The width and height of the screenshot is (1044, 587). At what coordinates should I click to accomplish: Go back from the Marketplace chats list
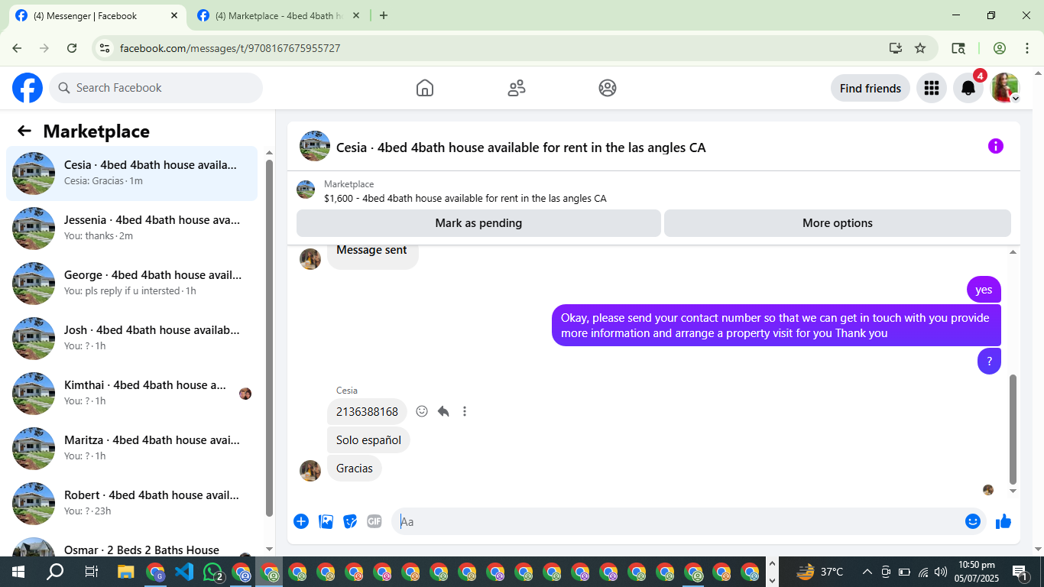pos(24,131)
